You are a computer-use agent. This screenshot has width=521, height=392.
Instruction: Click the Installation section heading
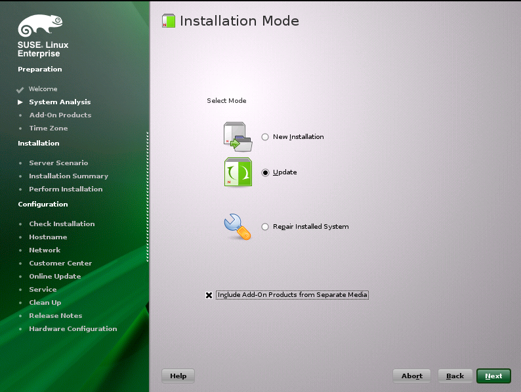39,144
